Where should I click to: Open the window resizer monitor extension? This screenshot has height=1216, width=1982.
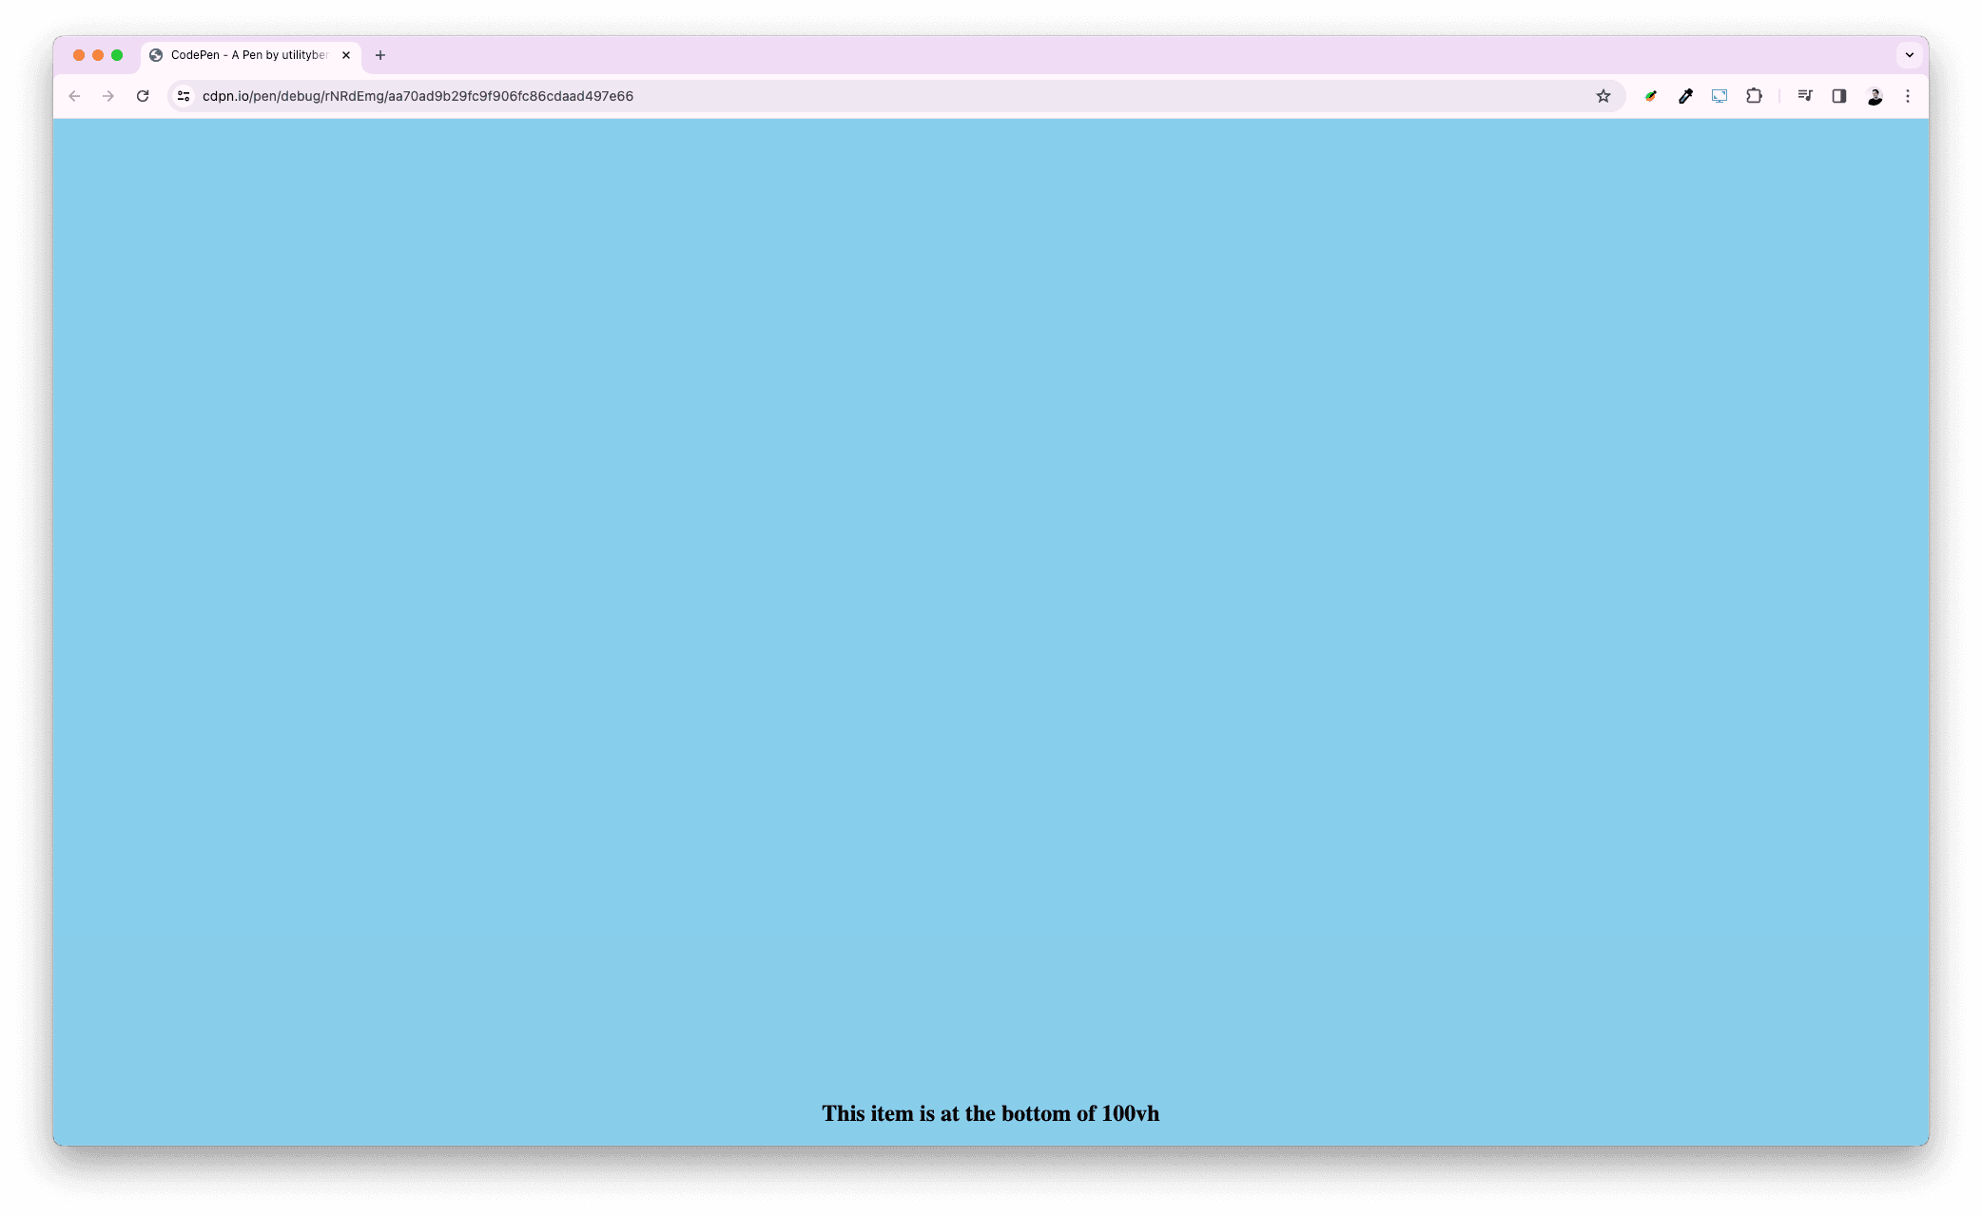click(1720, 96)
